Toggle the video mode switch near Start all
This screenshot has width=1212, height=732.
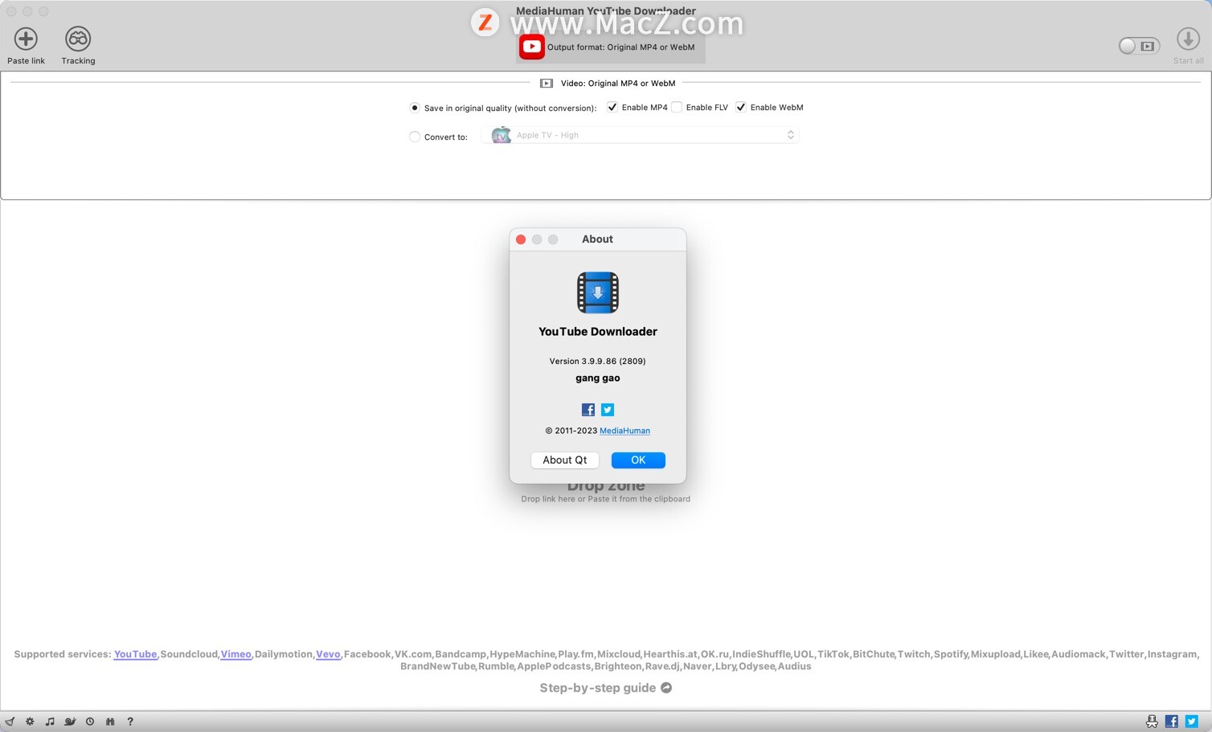point(1139,46)
